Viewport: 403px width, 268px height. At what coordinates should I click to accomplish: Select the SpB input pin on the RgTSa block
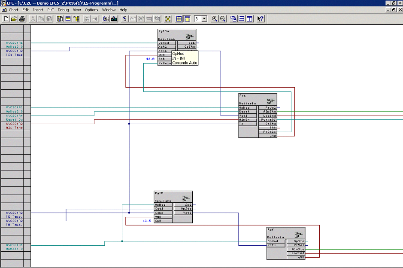tap(164, 59)
